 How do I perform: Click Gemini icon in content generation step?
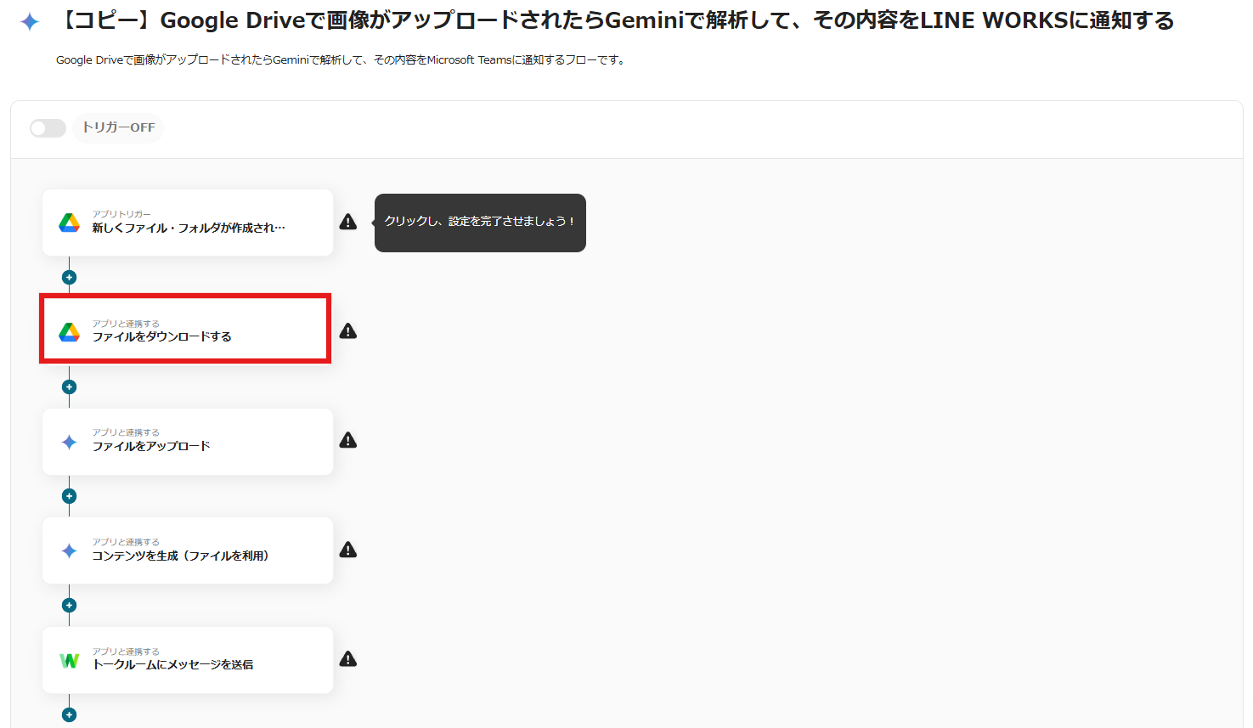(70, 550)
